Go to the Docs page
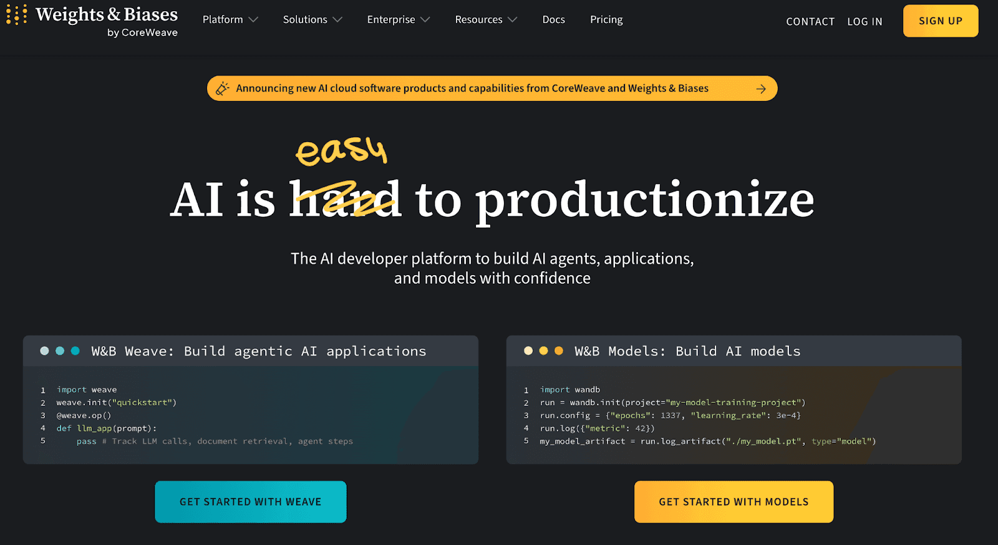The image size is (998, 545). coord(553,19)
